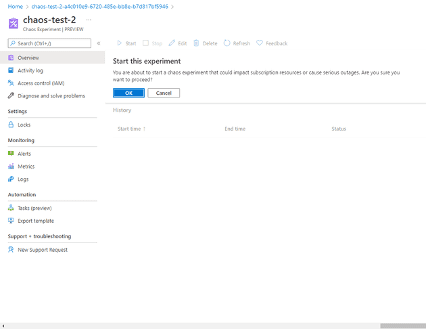The height and width of the screenshot is (329, 426).
Task: Click the Export template icon
Action: point(11,221)
